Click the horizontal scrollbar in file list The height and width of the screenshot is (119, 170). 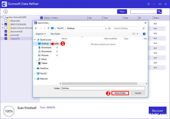(x=100, y=83)
